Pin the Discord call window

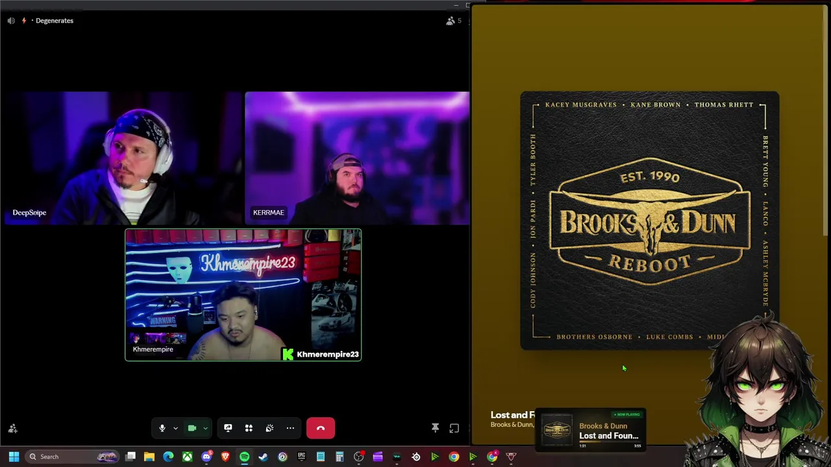point(435,428)
